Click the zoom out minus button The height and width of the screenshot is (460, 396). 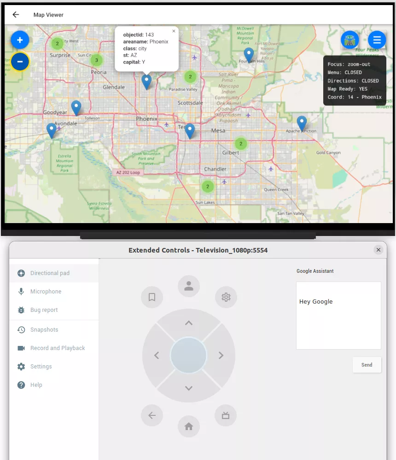pos(20,62)
